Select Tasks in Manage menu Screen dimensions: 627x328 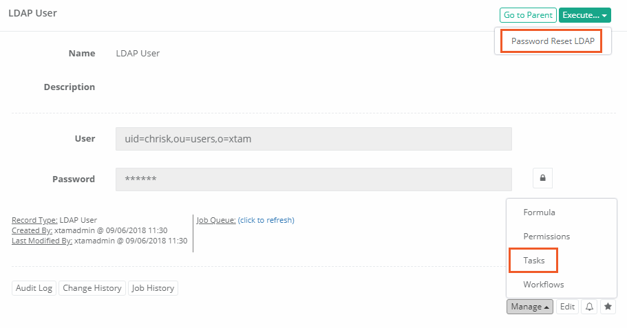[x=533, y=261]
